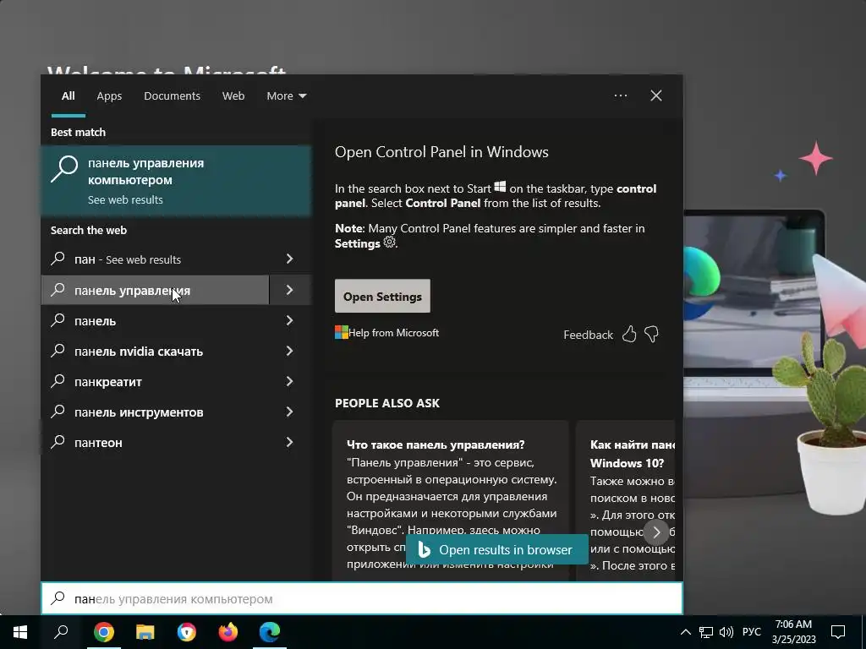Choose панель инструментов suggestion
The width and height of the screenshot is (866, 649).
coord(156,412)
